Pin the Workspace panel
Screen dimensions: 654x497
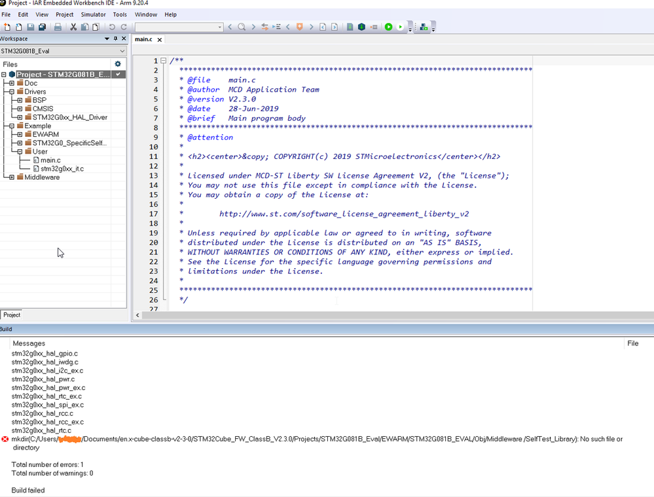115,39
